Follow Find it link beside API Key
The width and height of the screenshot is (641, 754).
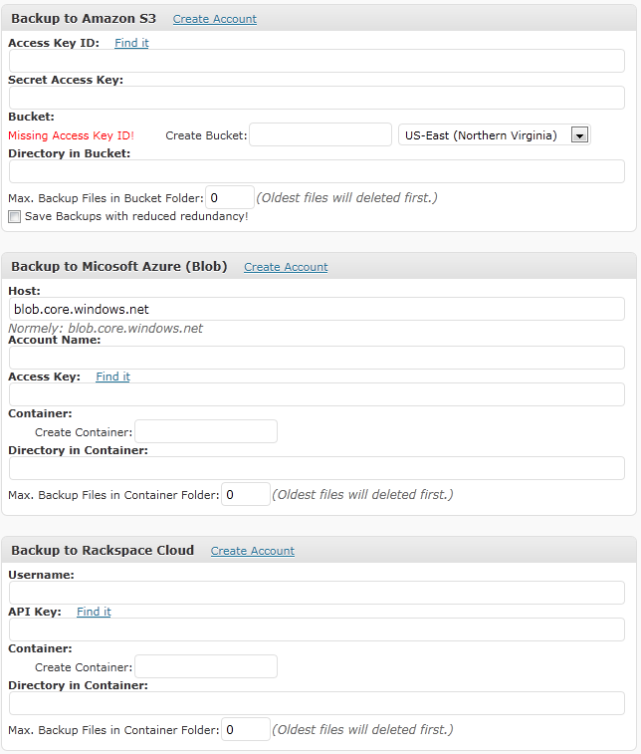94,612
